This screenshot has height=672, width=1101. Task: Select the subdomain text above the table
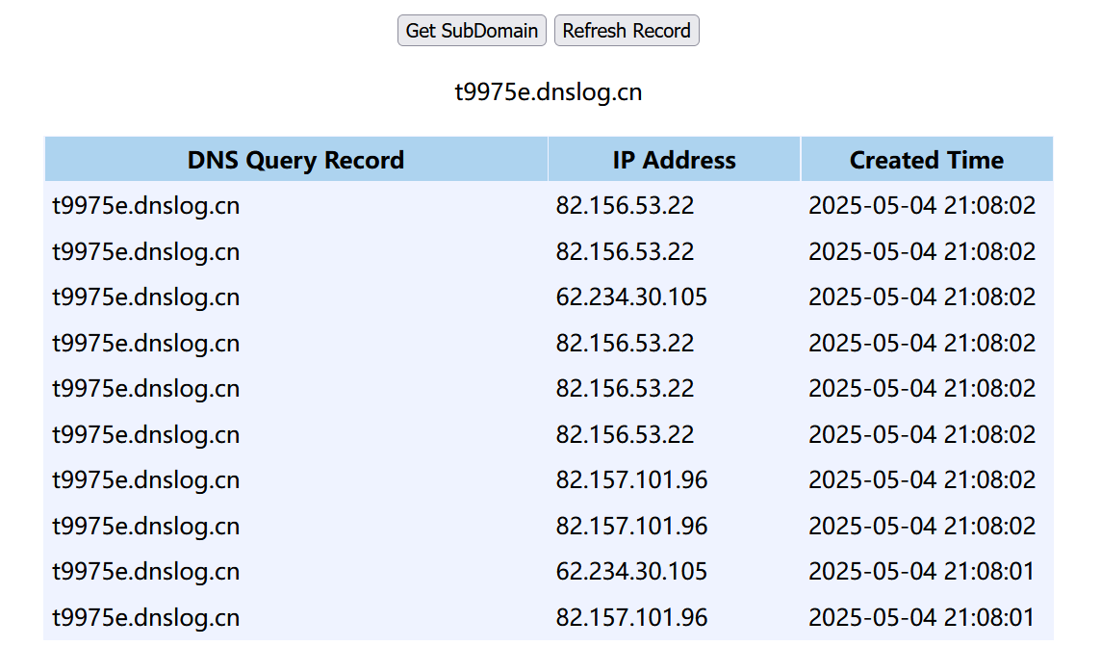tap(549, 92)
